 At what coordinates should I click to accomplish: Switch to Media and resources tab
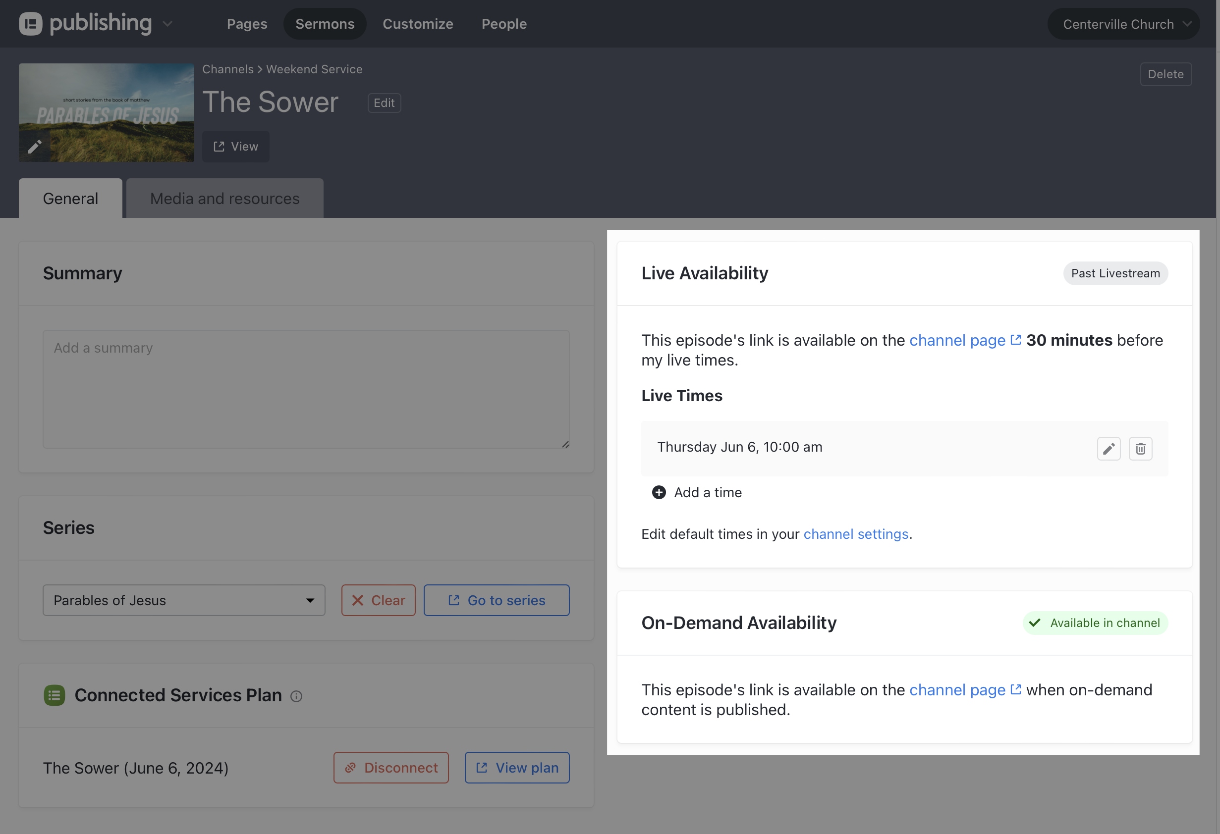coord(224,199)
